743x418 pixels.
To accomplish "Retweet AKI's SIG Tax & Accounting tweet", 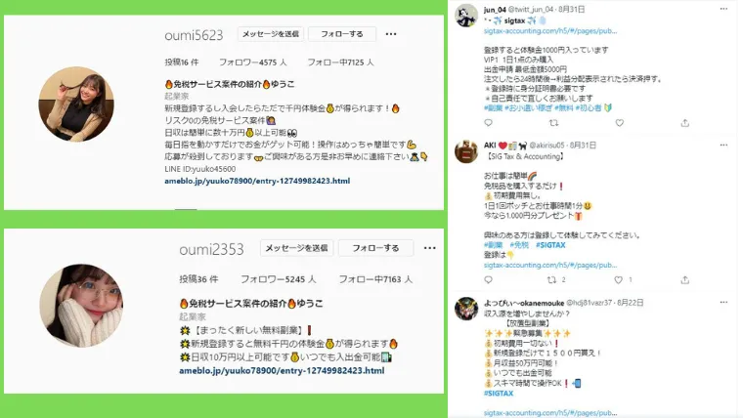I will [x=552, y=280].
